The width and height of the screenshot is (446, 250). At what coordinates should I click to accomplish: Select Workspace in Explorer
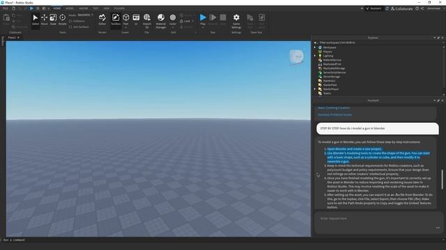click(330, 47)
